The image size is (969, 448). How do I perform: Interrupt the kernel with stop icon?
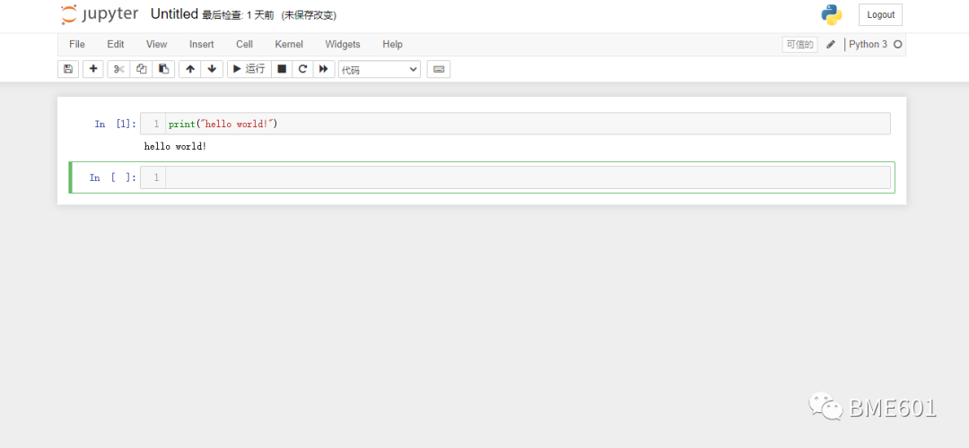pos(282,69)
